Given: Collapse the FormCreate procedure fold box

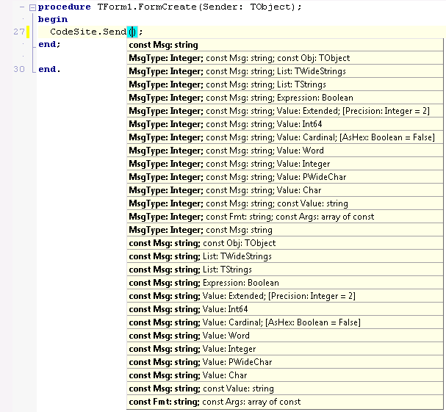Looking at the screenshot, I should (33, 7).
